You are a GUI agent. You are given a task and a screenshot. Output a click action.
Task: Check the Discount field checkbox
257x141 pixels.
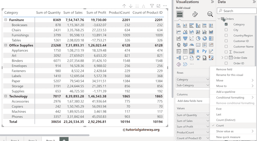[x=226, y=52]
